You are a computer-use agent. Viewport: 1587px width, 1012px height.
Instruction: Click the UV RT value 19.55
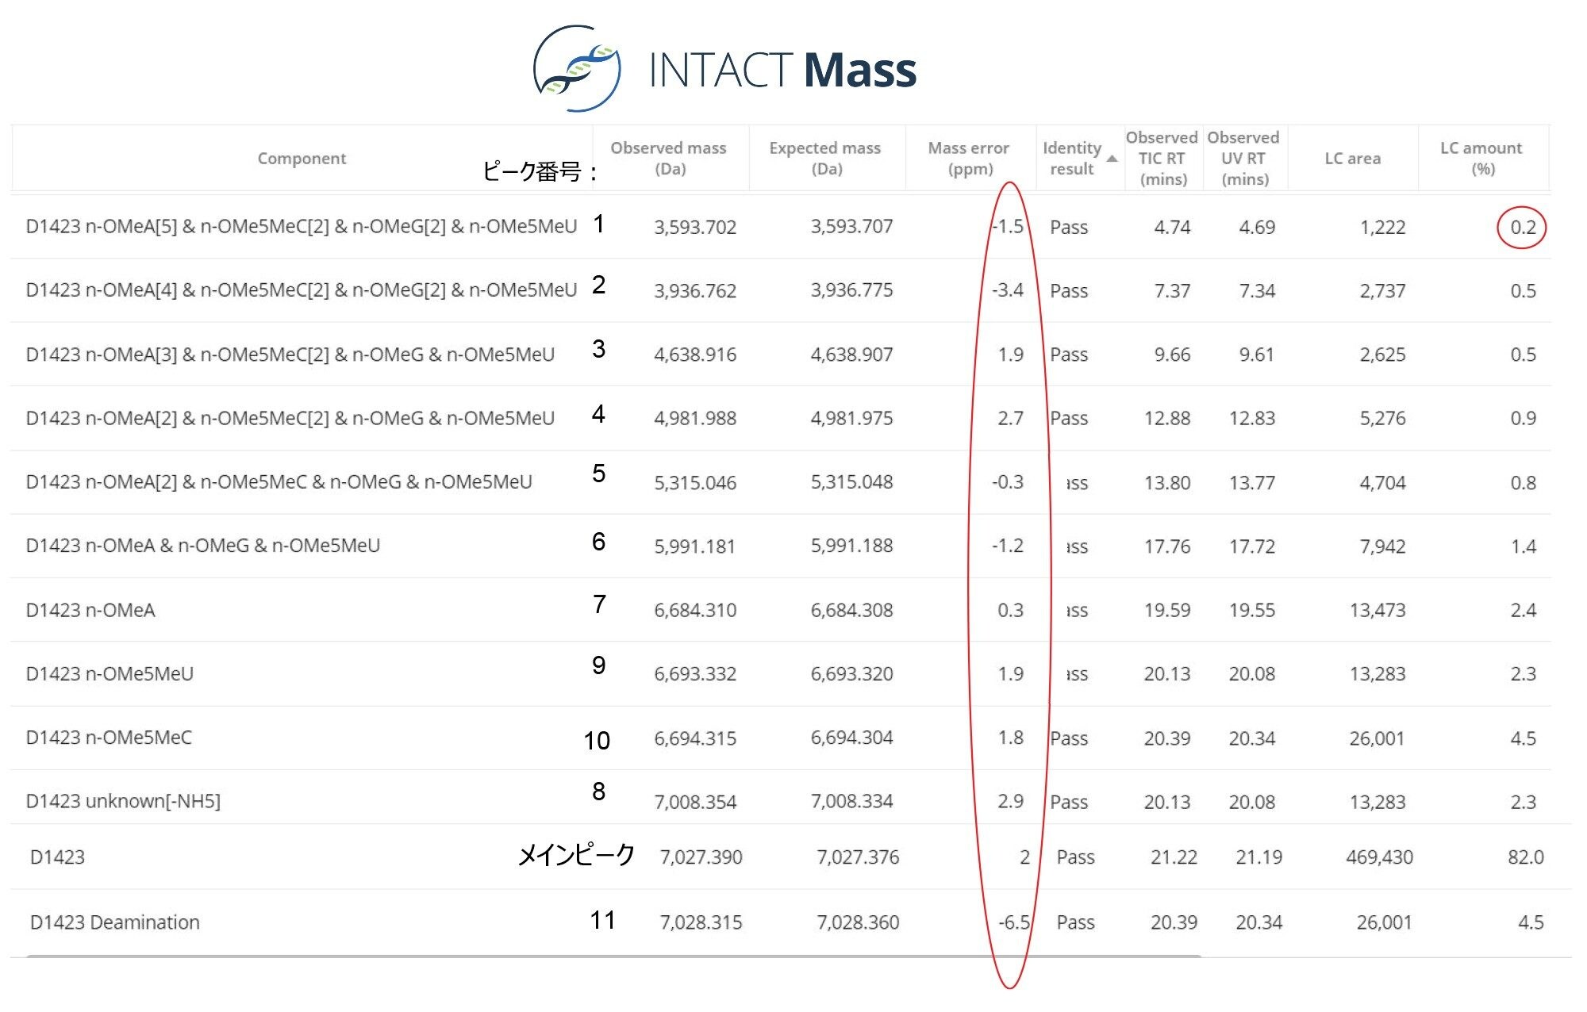[1252, 610]
